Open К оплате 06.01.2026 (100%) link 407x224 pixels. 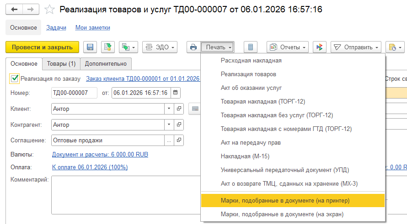pyautogui.click(x=90, y=167)
